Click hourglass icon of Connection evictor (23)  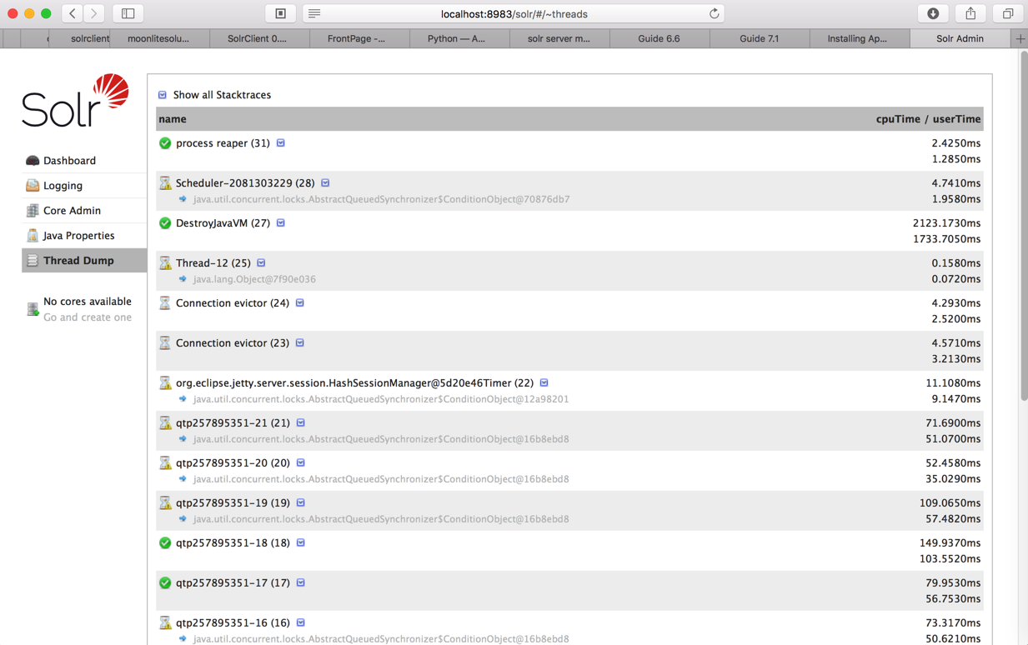pos(165,343)
